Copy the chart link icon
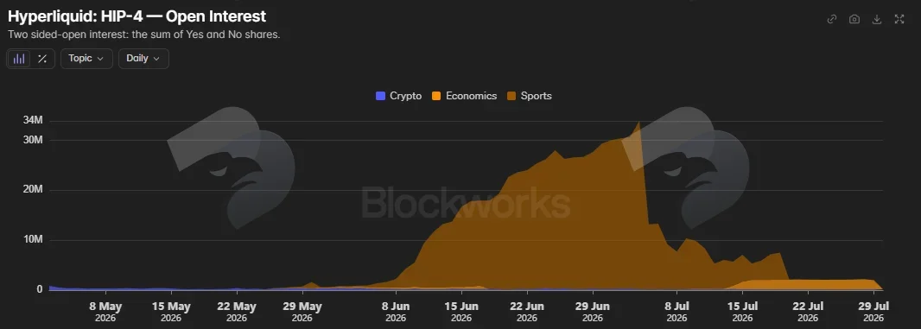The height and width of the screenshot is (329, 921). (x=832, y=19)
